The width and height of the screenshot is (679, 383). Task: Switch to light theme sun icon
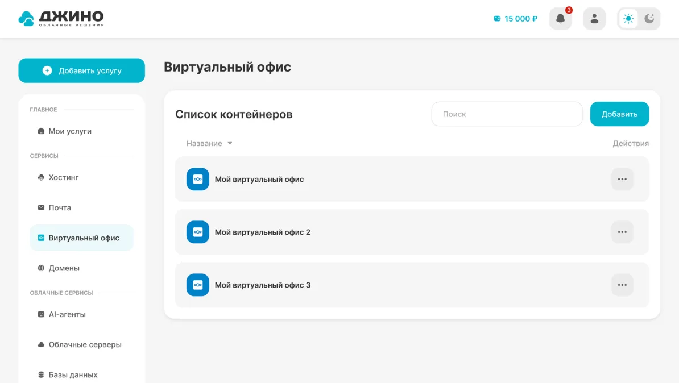628,19
